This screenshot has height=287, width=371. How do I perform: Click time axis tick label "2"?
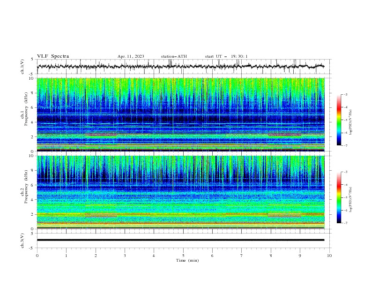pos(96,256)
